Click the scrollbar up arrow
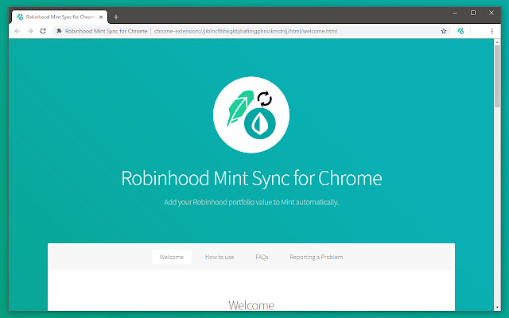Screen dimensions: 509x318 (x=497, y=42)
